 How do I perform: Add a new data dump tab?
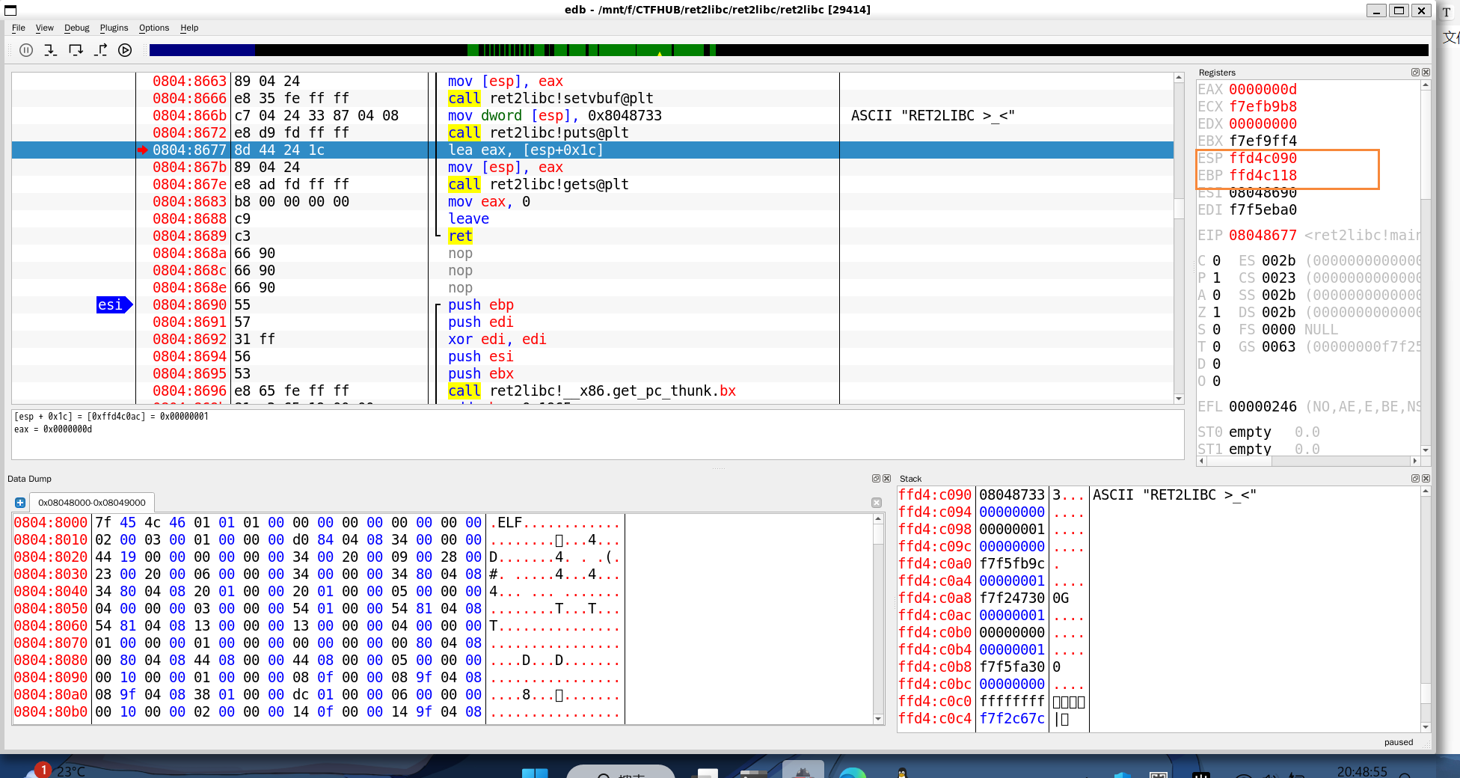click(20, 503)
